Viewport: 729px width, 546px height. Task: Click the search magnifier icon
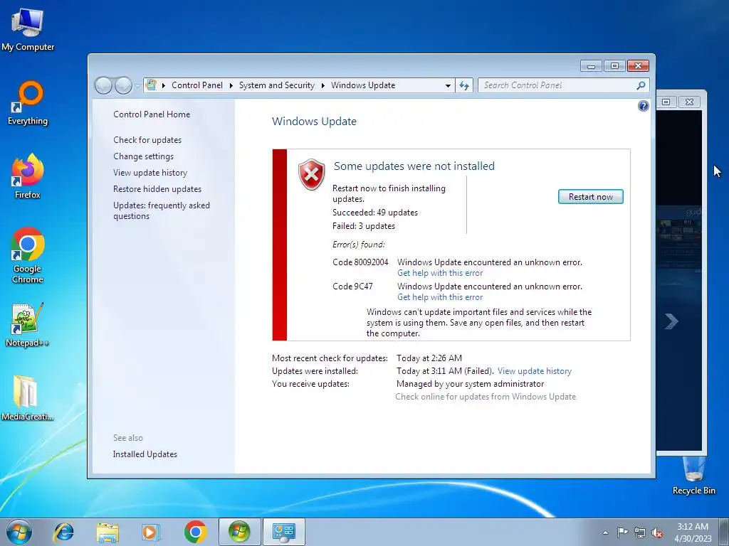[641, 85]
